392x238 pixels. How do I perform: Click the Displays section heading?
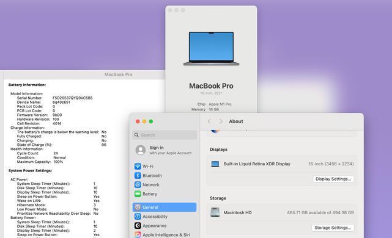[218, 150]
